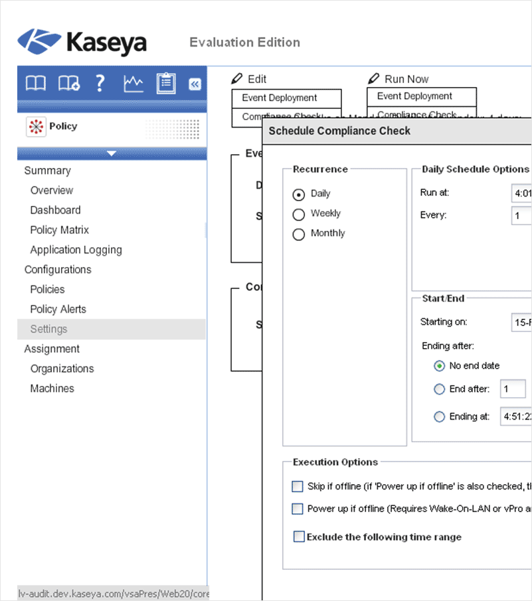
Task: Go to Policy Alerts
Action: click(x=58, y=309)
